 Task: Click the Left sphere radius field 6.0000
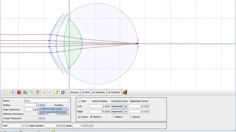(100, 106)
